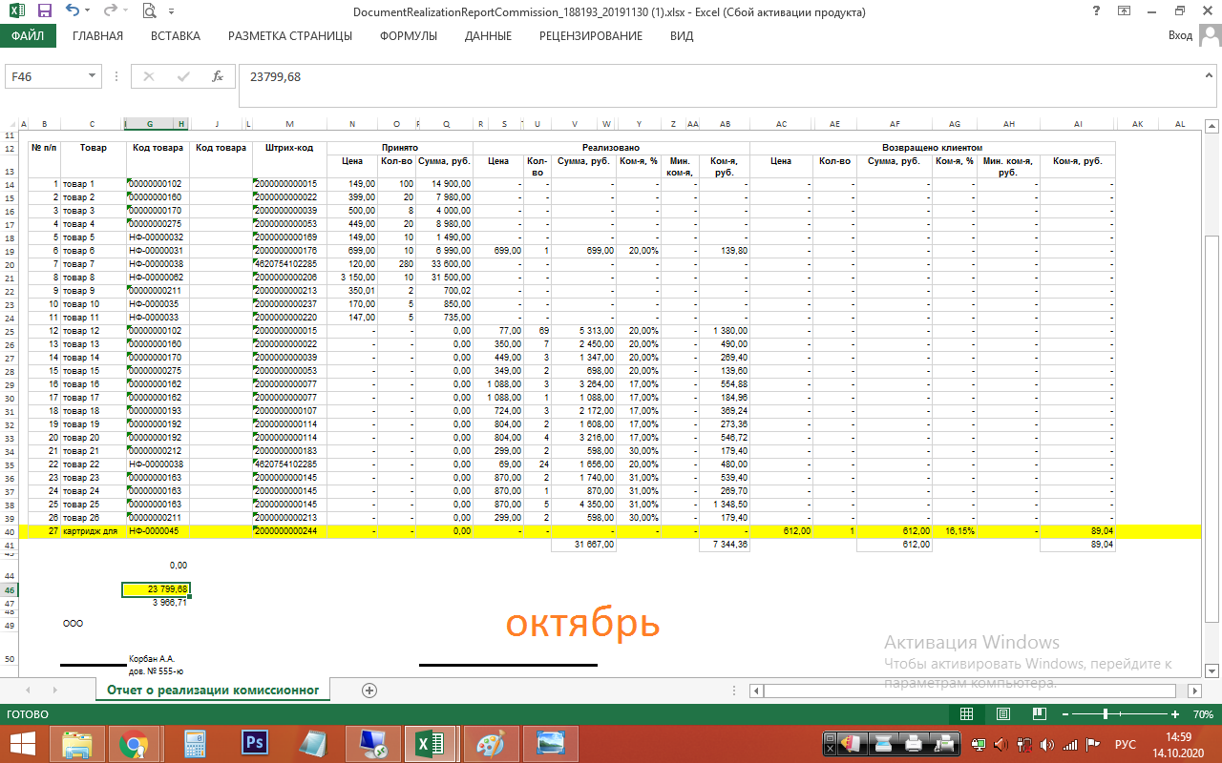Screen dimensions: 1222x763
Task: Expand the formula bar chevron
Action: pyautogui.click(x=1210, y=76)
